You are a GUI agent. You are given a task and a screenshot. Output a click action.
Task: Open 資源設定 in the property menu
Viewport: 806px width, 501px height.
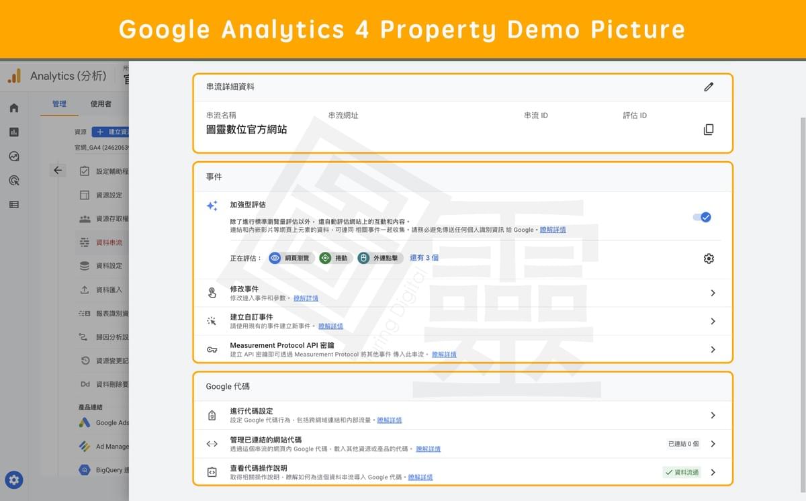pos(109,195)
